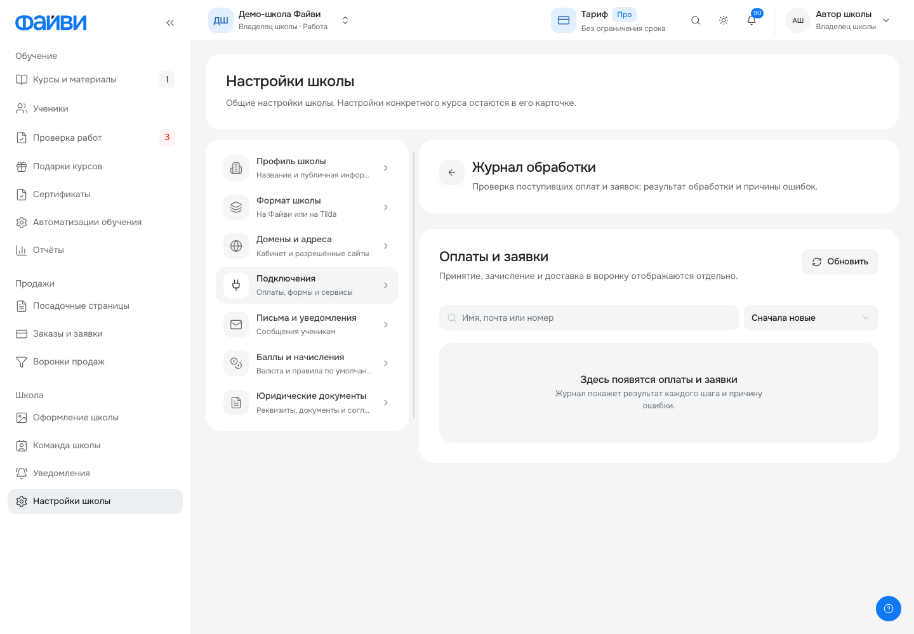Screen dimensions: 914x634
Task: Click the card icon beside Заказы и заявки
Action: pyautogui.click(x=22, y=333)
